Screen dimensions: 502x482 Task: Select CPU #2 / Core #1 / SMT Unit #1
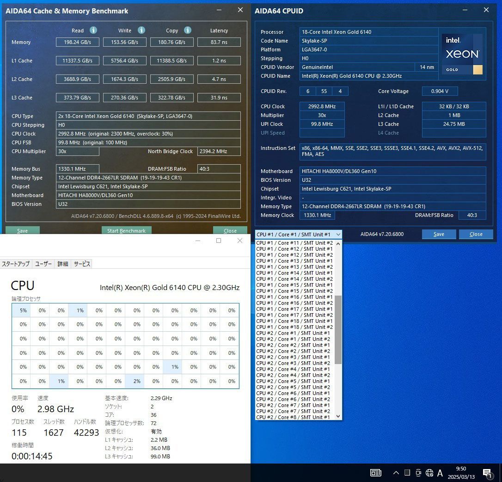coord(293,333)
